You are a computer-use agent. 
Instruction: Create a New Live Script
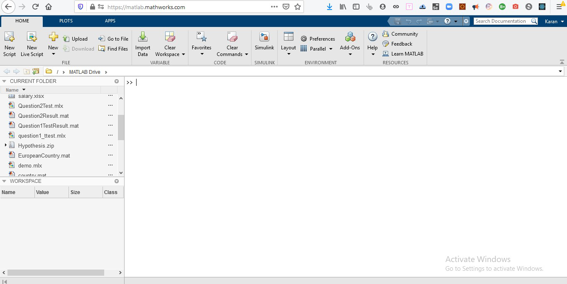coord(32,44)
